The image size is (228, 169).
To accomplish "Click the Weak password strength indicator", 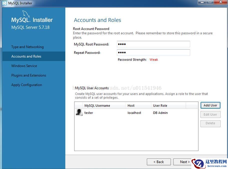I will 154,59.
